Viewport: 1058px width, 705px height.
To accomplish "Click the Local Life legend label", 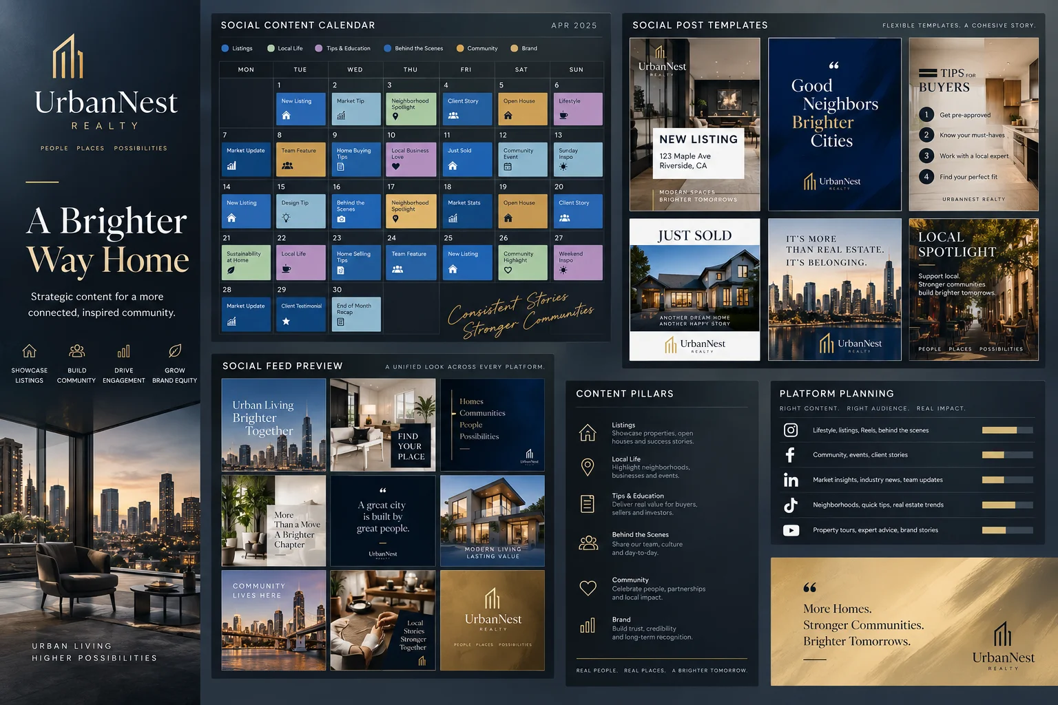I will (290, 48).
